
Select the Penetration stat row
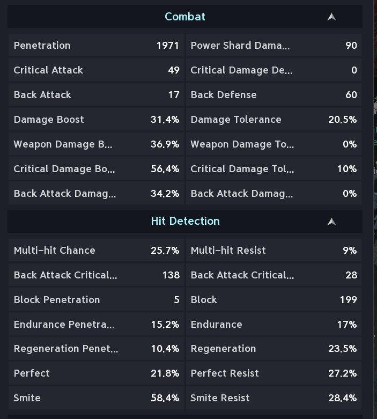(96, 46)
